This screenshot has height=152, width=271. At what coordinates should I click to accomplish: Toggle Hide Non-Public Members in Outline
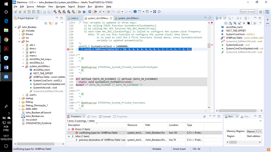(244, 23)
